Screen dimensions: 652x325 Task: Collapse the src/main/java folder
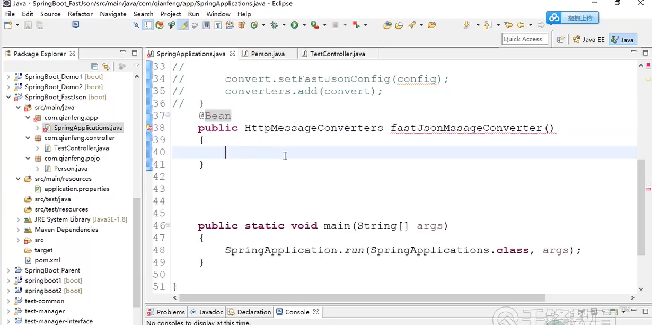[18, 107]
